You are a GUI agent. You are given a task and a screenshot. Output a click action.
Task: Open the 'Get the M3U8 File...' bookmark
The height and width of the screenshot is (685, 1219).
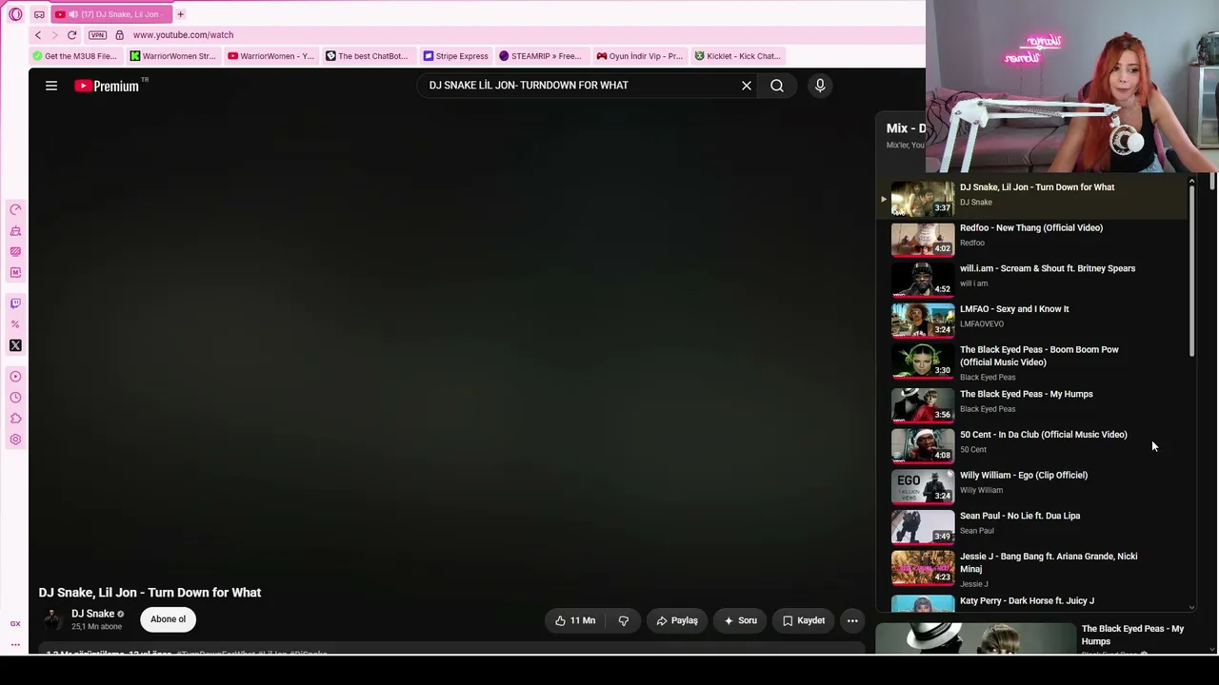pyautogui.click(x=74, y=56)
